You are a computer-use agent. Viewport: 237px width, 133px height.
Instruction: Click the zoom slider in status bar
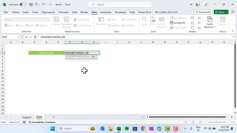click(x=217, y=122)
